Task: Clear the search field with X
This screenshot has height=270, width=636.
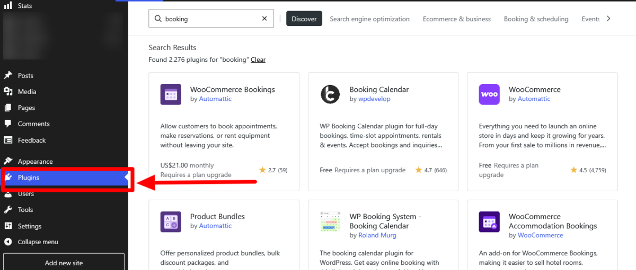Action: pyautogui.click(x=264, y=18)
